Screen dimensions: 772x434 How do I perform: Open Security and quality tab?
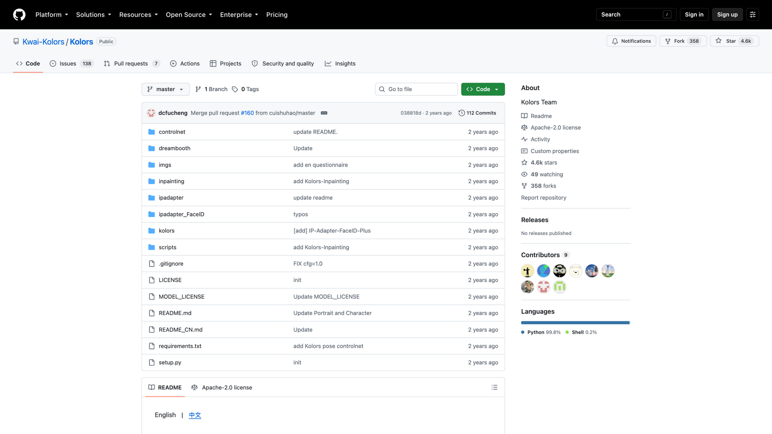click(x=283, y=63)
